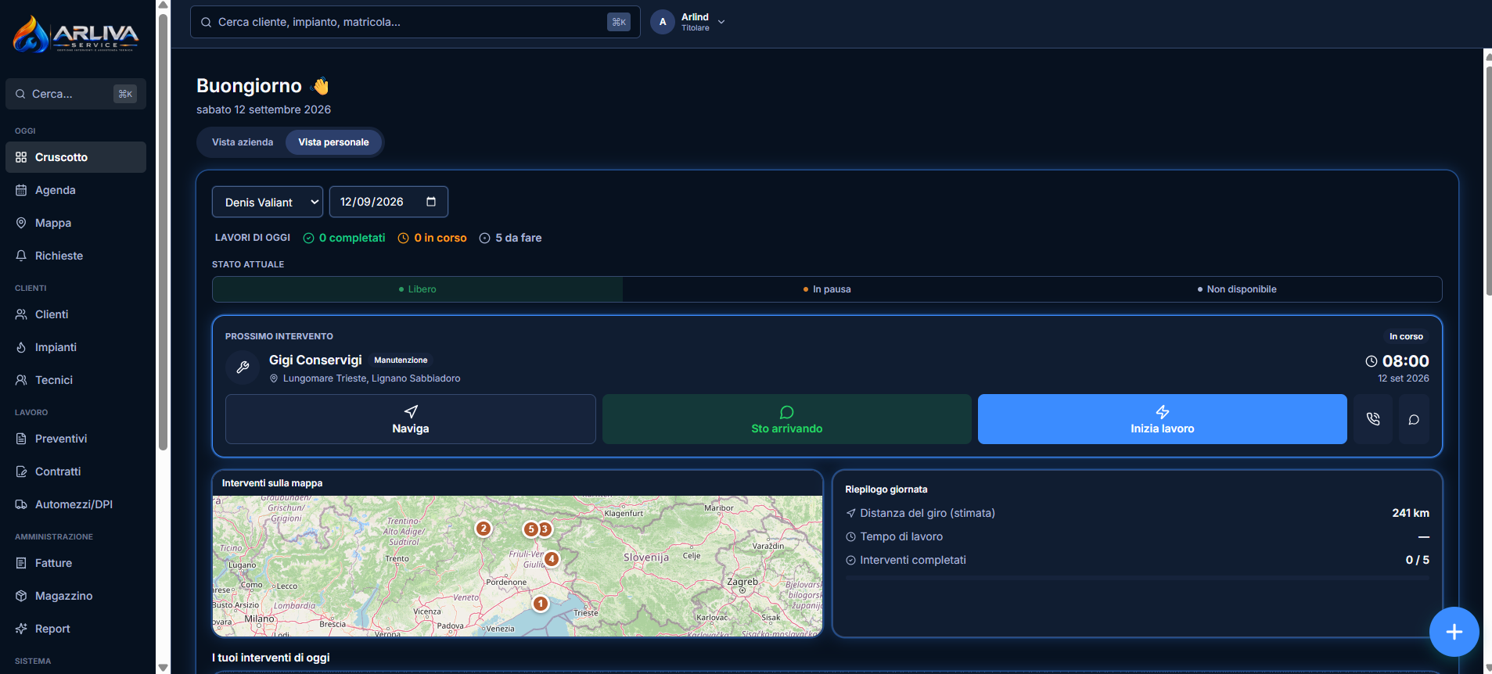The width and height of the screenshot is (1492, 674).
Task: Open the date picker calendar icon
Action: 431,202
